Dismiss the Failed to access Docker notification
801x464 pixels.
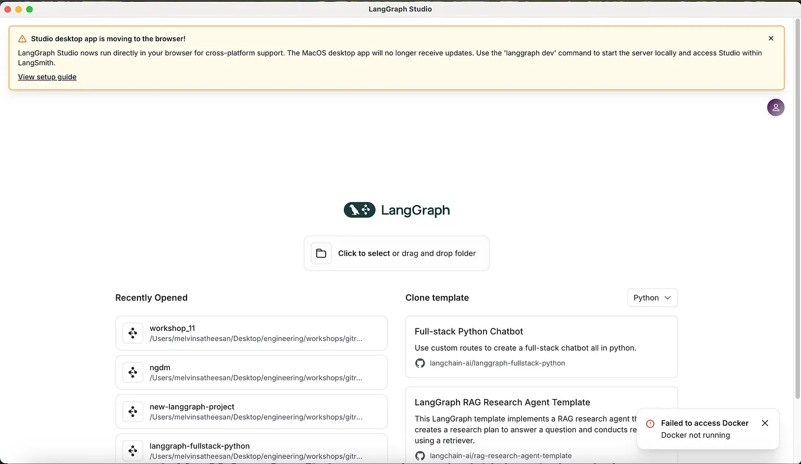[765, 423]
